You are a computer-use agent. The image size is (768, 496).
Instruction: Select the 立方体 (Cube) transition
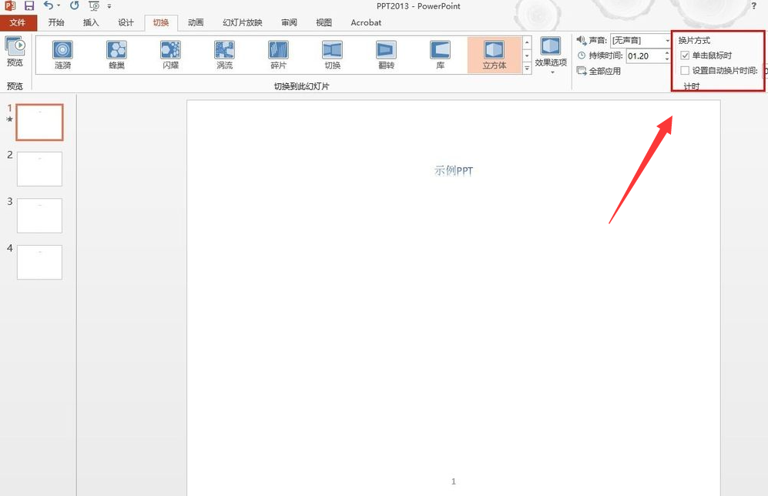pyautogui.click(x=494, y=55)
